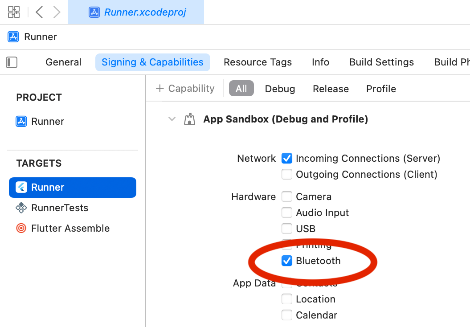
Task: Toggle the targets sidebar panel icon
Action: pos(12,62)
